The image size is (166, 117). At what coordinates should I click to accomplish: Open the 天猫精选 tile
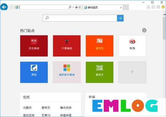(67, 46)
